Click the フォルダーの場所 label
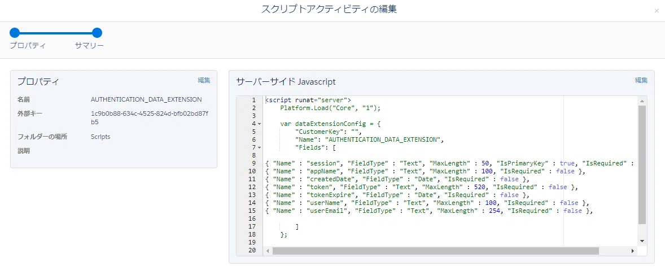This screenshot has height=271, width=665. tap(42, 137)
